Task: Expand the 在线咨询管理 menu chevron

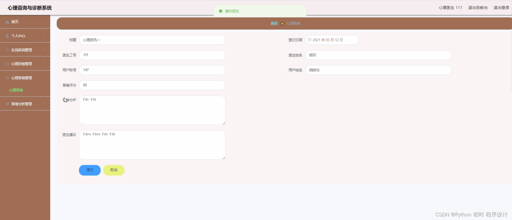Action: [x=44, y=49]
